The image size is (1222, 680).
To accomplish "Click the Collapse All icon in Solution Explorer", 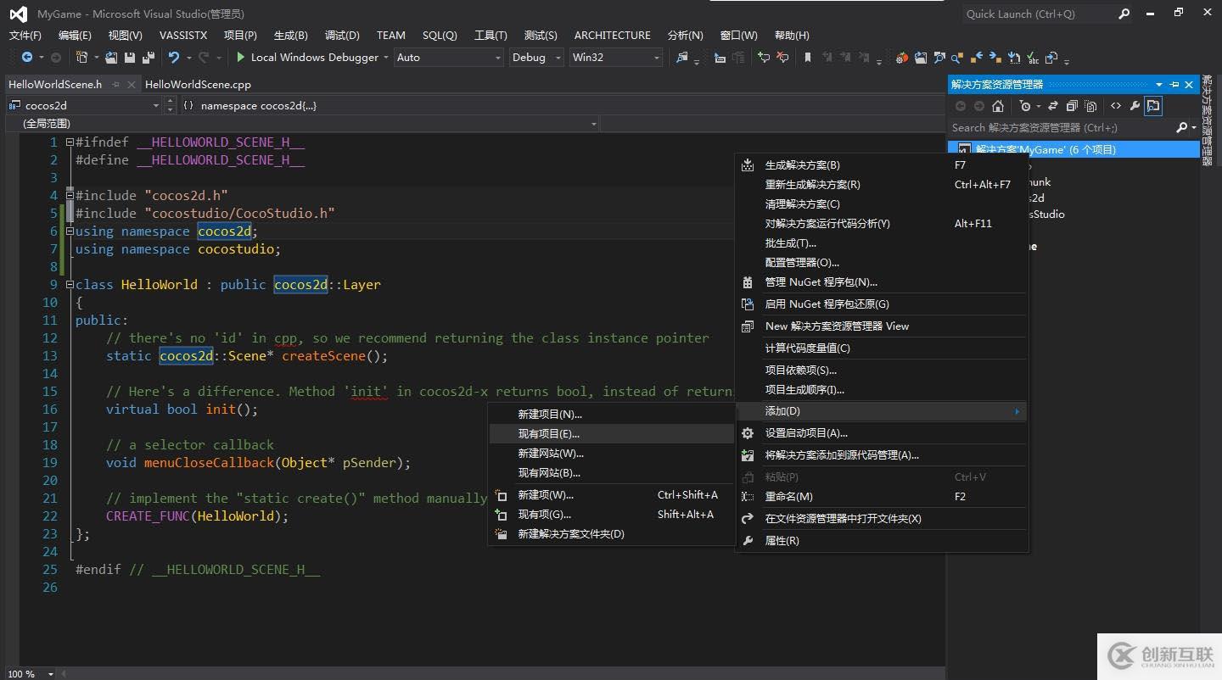I will (1072, 106).
